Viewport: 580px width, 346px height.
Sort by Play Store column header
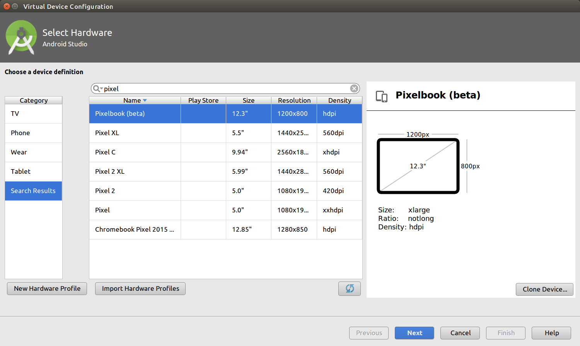click(x=203, y=100)
